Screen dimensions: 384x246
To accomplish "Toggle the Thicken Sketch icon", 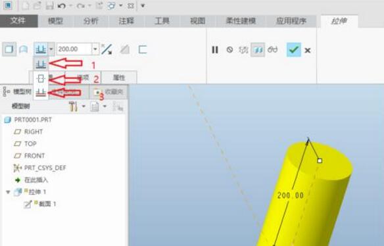I will (x=143, y=50).
